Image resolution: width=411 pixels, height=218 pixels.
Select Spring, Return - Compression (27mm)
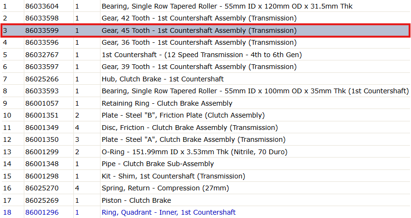pos(165,188)
